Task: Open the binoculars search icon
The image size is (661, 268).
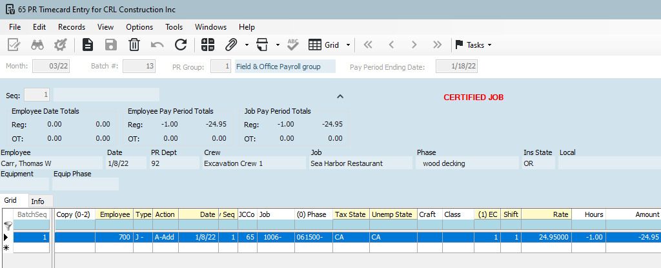Action: 37,45
